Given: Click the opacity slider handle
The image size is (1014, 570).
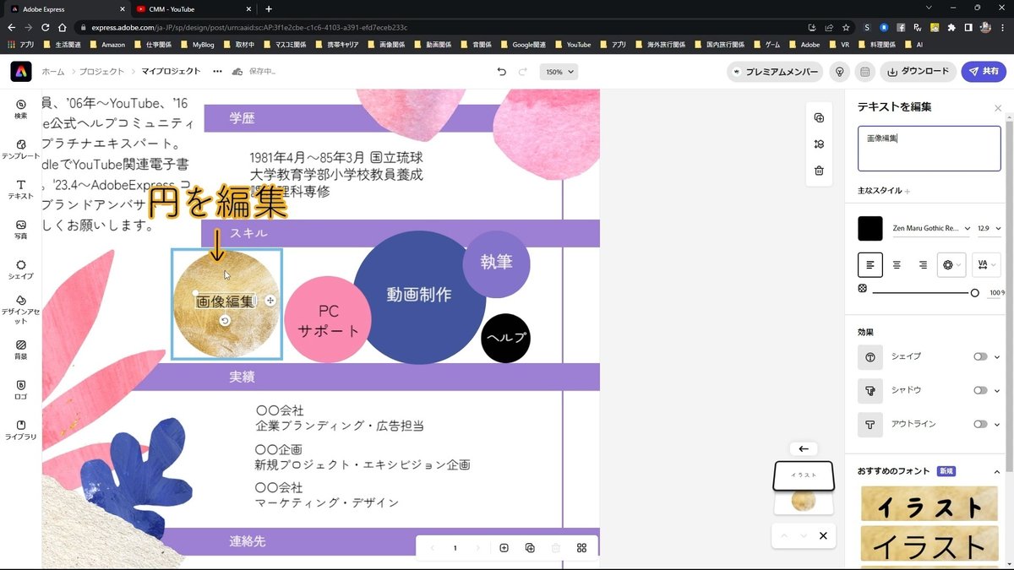Looking at the screenshot, I should 975,292.
